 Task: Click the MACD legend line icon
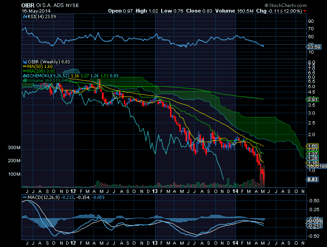[25, 197]
